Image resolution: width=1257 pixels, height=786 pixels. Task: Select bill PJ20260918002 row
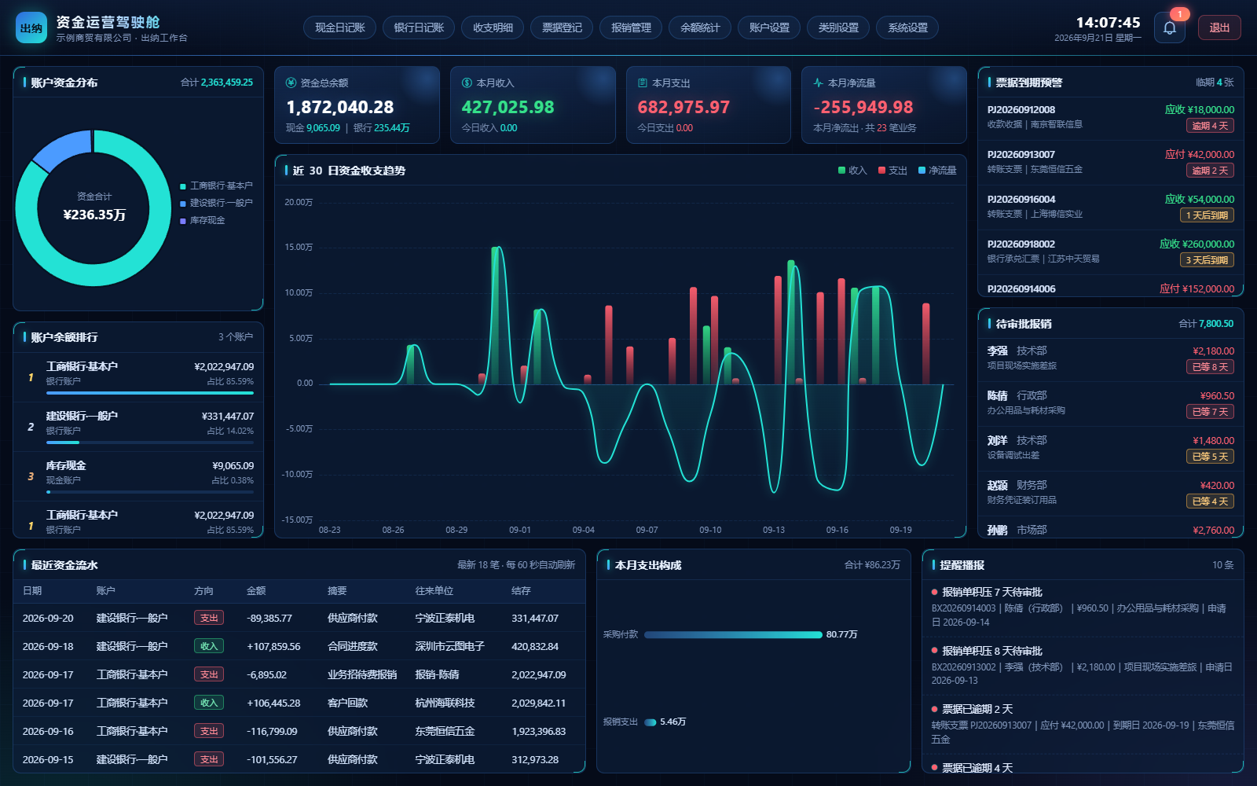pyautogui.click(x=1110, y=252)
